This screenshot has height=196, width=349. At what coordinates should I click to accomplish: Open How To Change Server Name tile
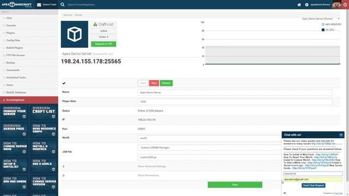point(15,148)
